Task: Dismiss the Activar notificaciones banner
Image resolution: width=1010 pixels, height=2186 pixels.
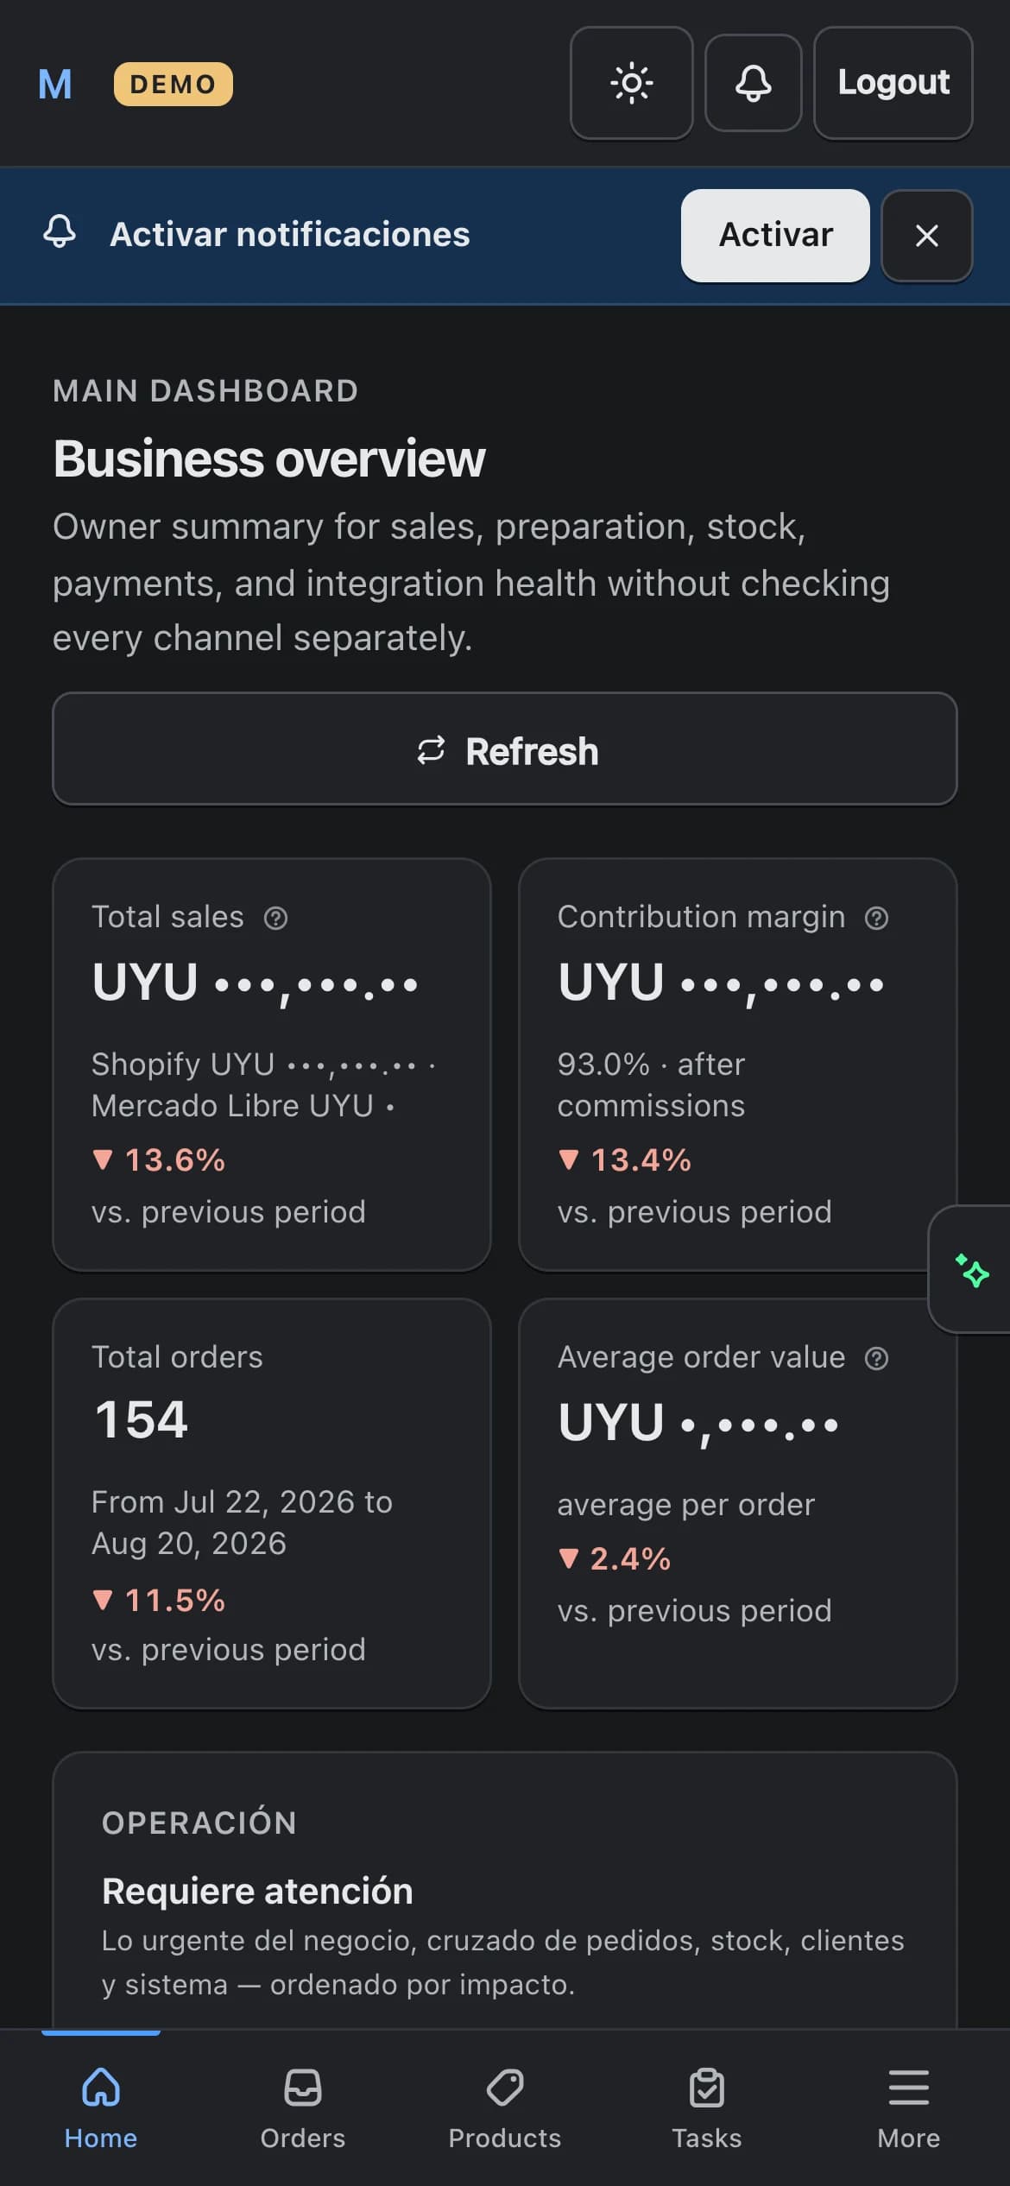Action: pyautogui.click(x=926, y=235)
